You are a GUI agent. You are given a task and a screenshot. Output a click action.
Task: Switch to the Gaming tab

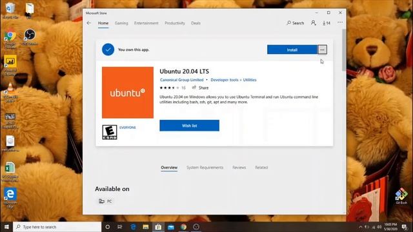click(x=121, y=23)
